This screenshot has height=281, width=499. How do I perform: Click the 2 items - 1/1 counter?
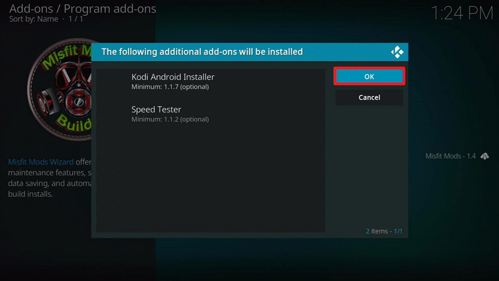click(x=384, y=231)
